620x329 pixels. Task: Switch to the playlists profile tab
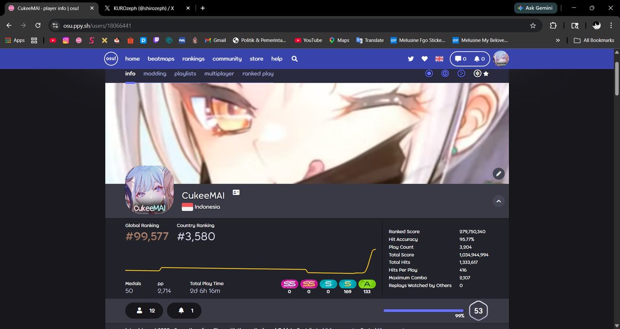(x=185, y=74)
